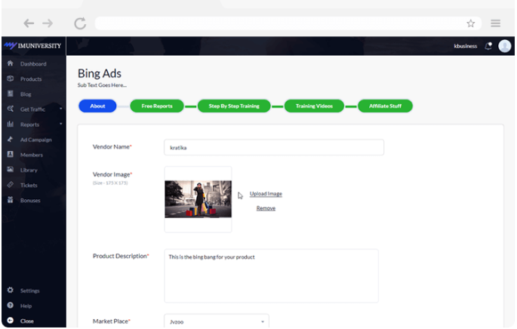Switch to Training Videos tab
517x329 pixels.
[314, 106]
